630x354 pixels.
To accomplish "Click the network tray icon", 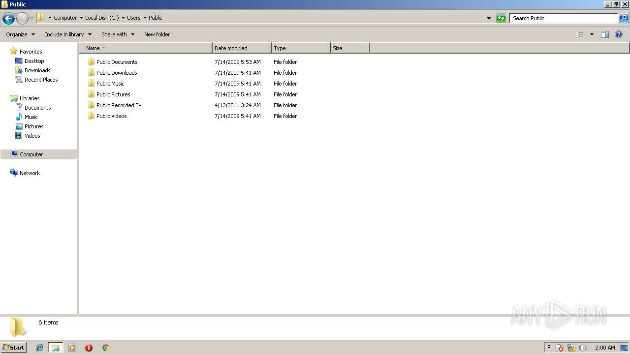I will (571, 348).
